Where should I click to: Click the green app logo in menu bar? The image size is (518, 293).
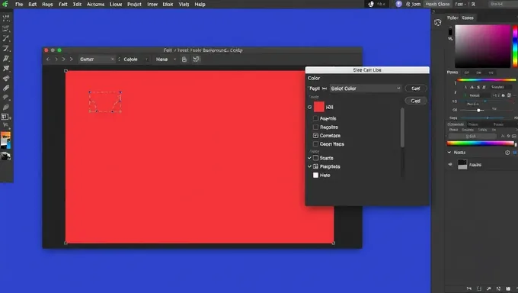5,4
